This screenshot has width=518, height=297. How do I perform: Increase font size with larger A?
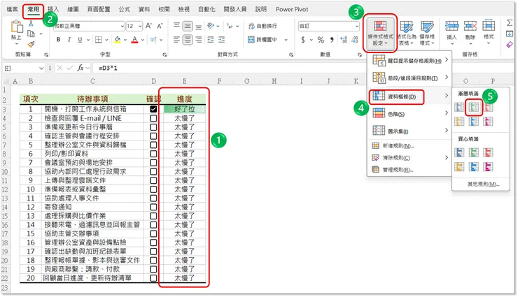pyautogui.click(x=149, y=26)
